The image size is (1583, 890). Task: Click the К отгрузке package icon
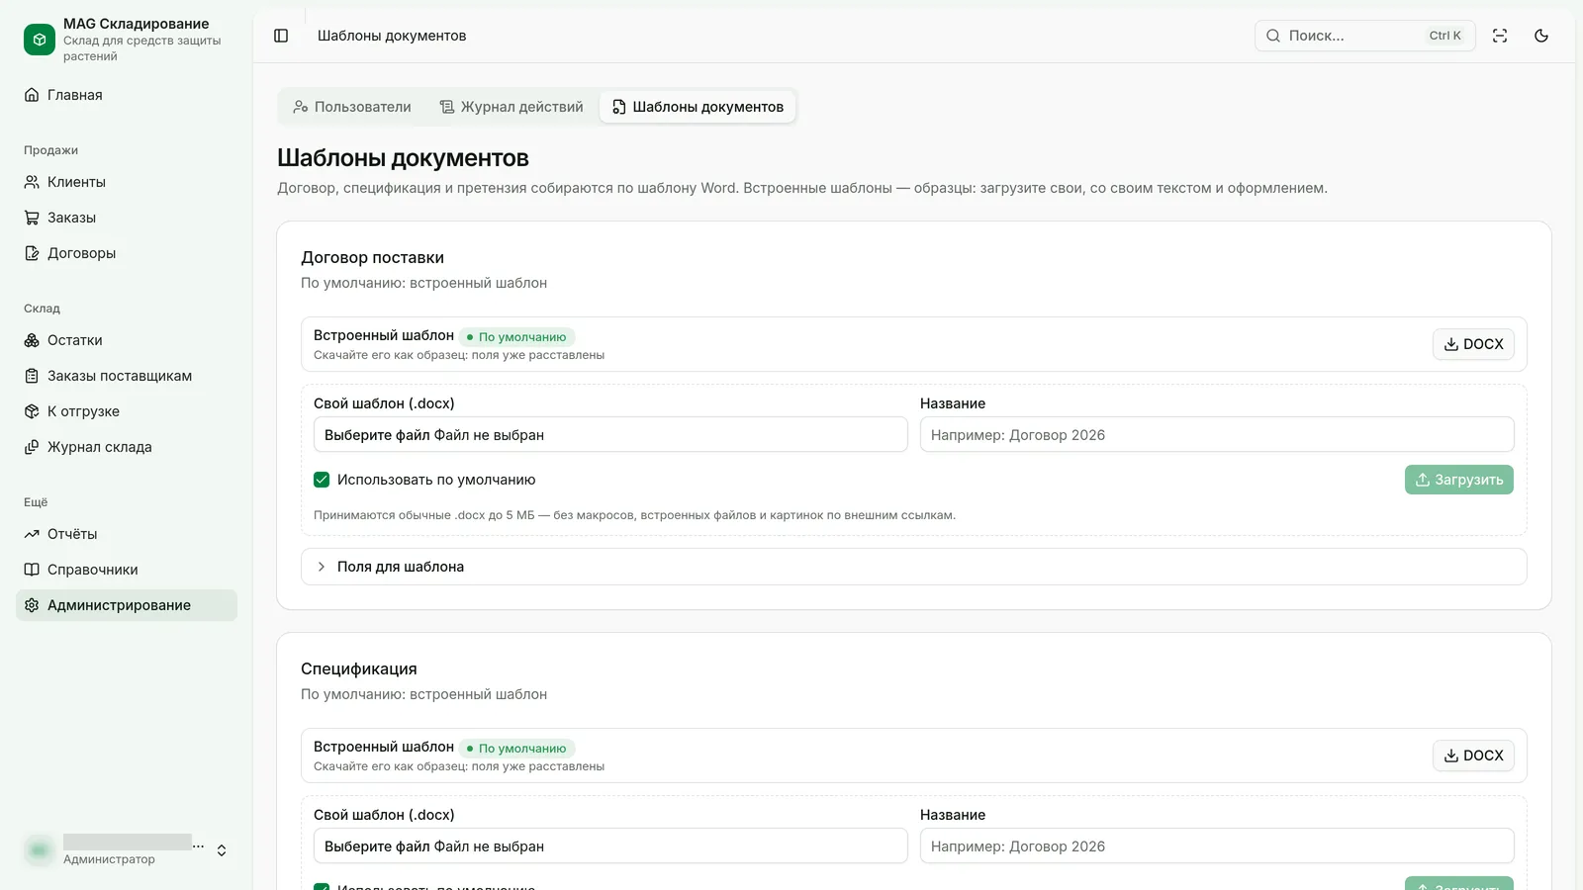tap(32, 411)
